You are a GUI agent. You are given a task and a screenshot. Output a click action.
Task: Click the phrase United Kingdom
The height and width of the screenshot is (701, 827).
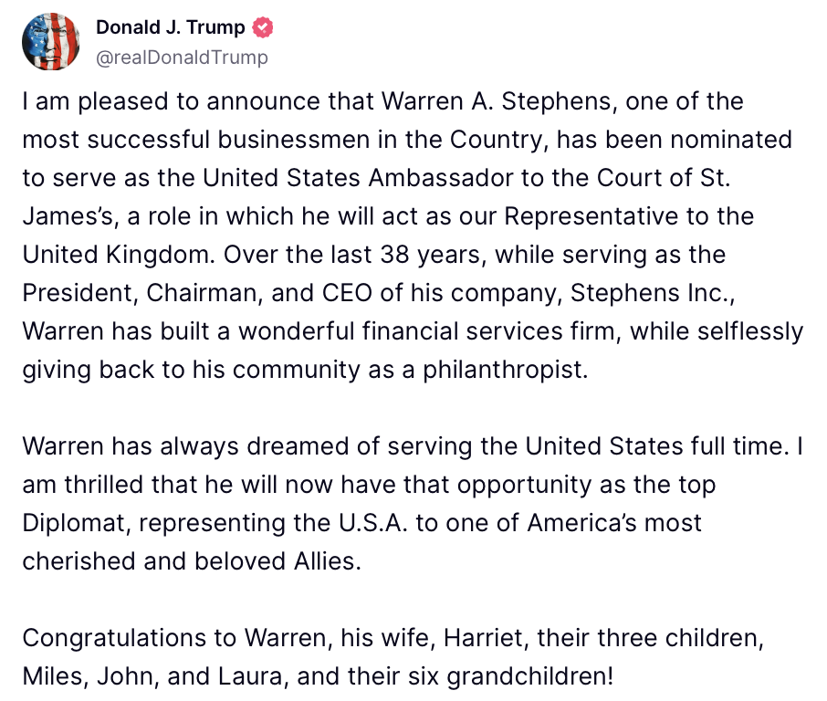(119, 255)
